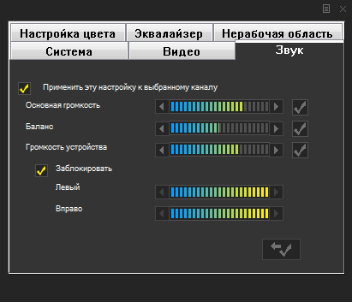Set the Громкость устройства level bar
This screenshot has height=308, width=352.
(219, 150)
